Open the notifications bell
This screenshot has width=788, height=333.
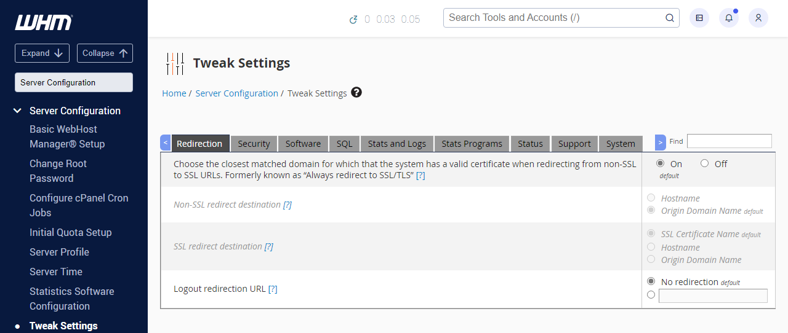[x=729, y=18]
